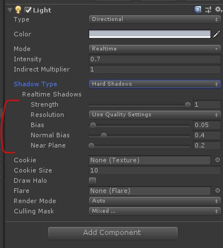Screen dimensions: 223x248
Task: Click the Cookie None (Texture) field
Action: coord(150,160)
